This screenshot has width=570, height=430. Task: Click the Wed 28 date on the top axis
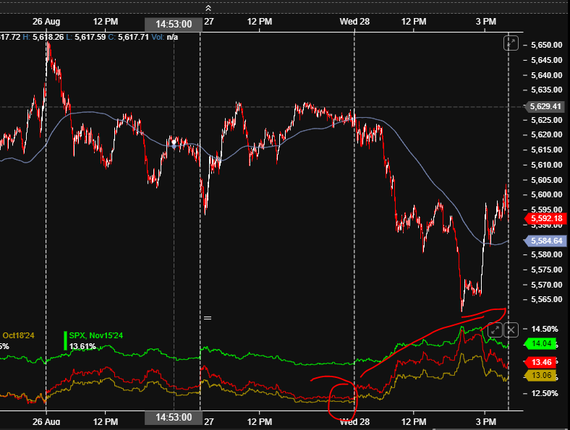point(354,22)
